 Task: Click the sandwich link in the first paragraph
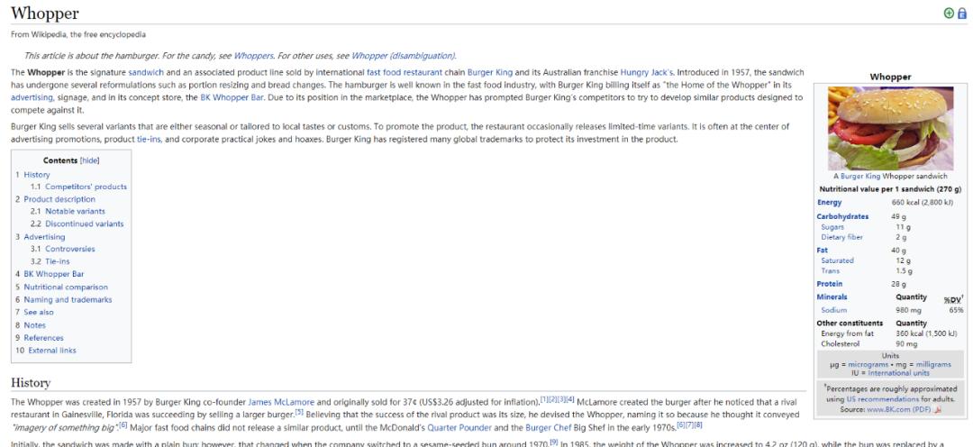click(146, 73)
